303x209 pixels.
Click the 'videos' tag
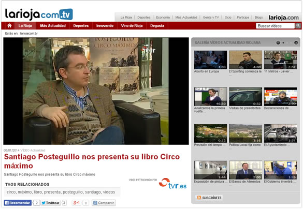click(109, 192)
